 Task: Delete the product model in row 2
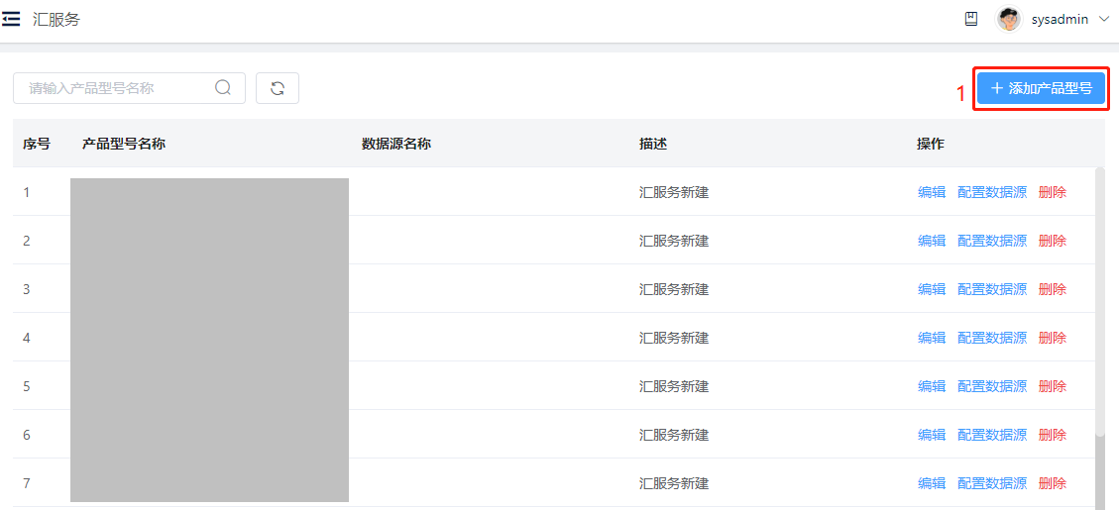[1053, 241]
